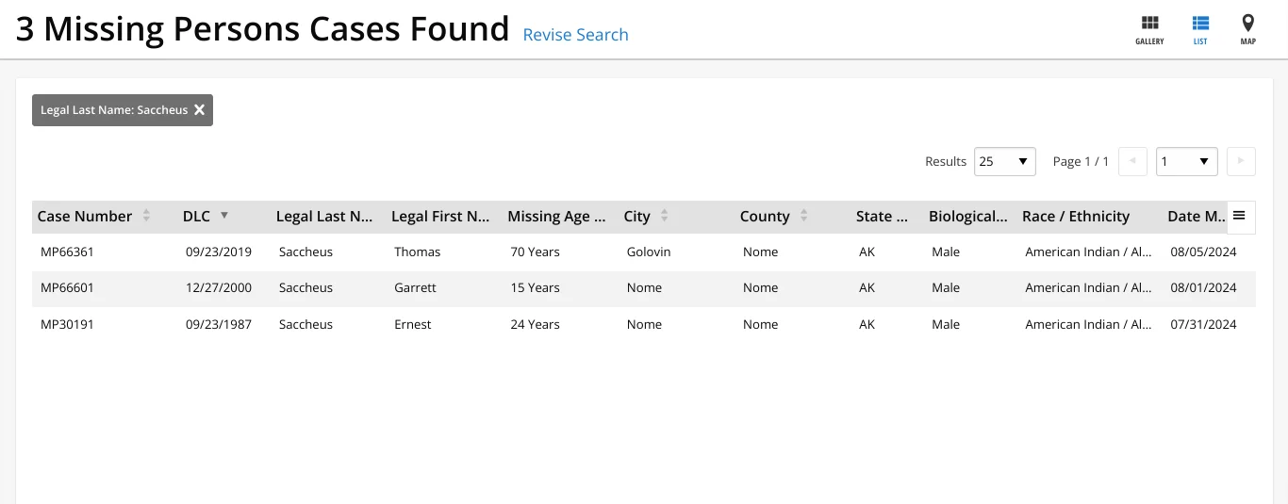Viewport: 1288px width, 504px height.
Task: Open the column options menu icon
Action: coord(1239,216)
